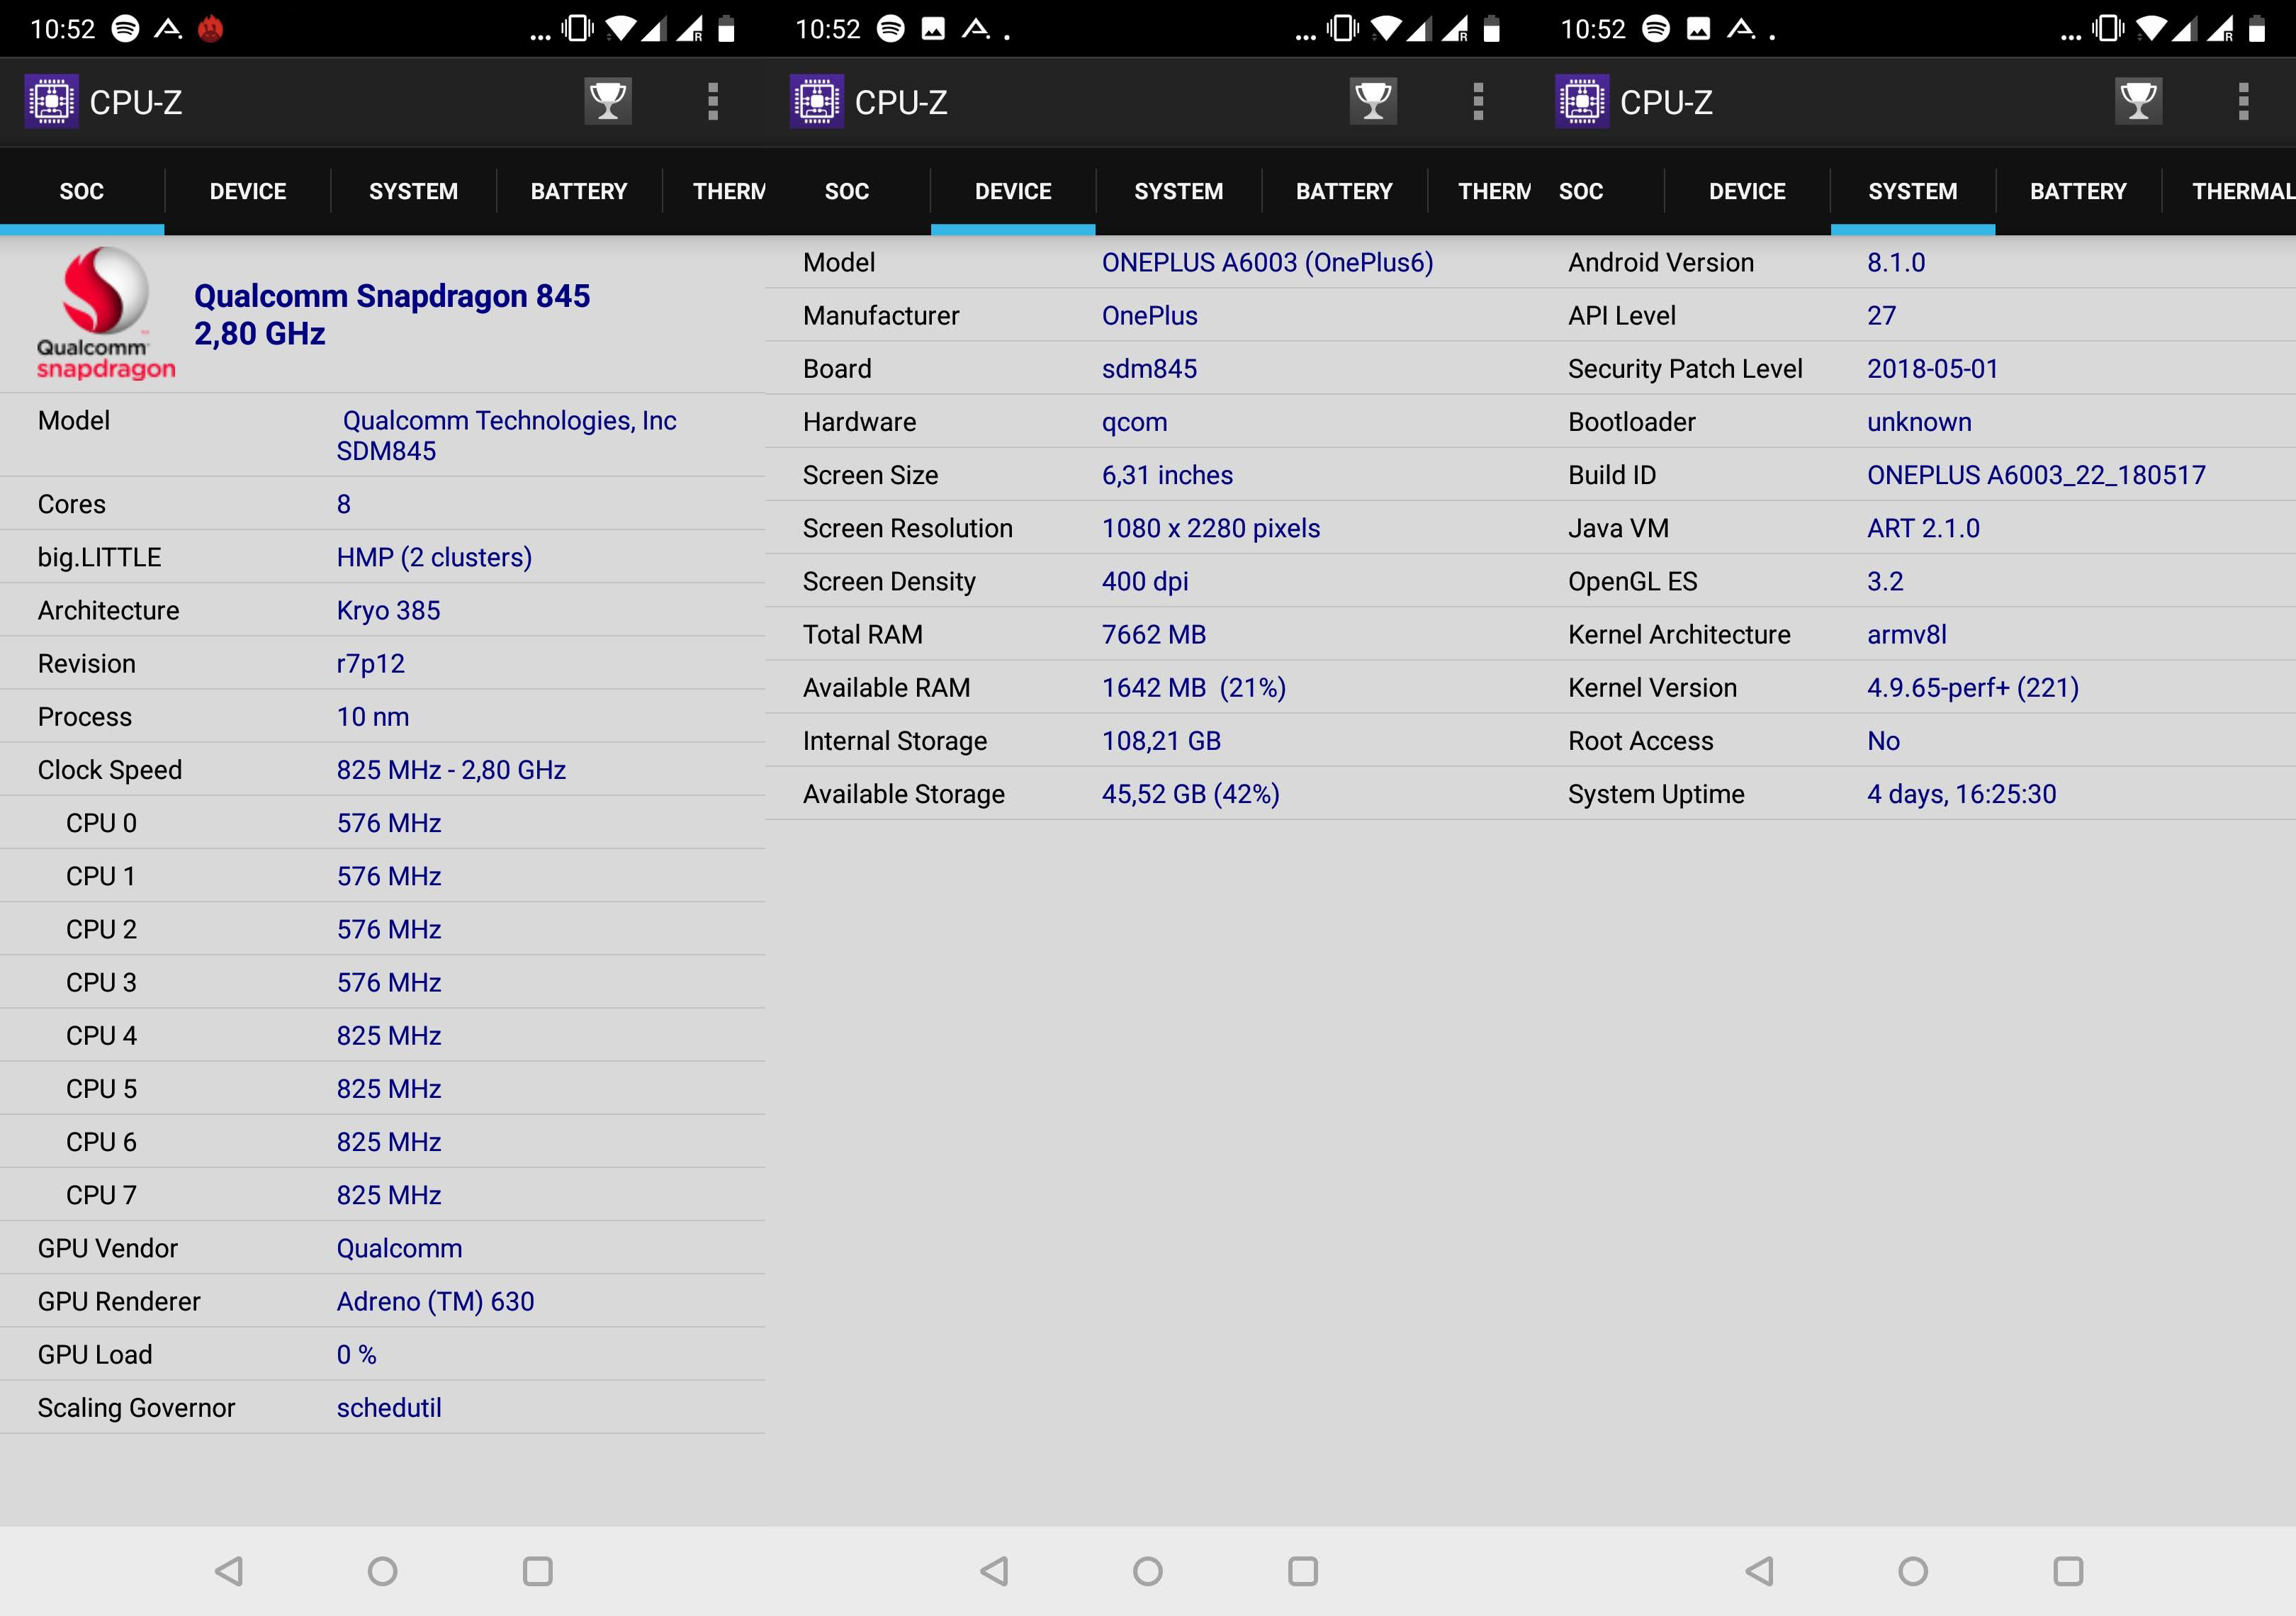Tap the Total RAM 7662 MB value
2296x1616 pixels.
point(1154,634)
